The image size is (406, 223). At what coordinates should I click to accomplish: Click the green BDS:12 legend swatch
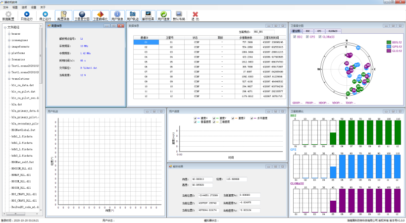[389, 42]
